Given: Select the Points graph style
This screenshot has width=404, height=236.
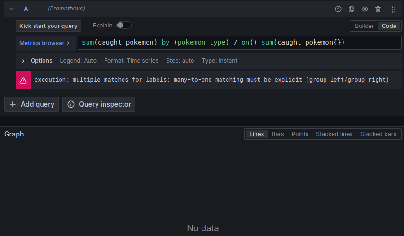Looking at the screenshot, I should [300, 134].
